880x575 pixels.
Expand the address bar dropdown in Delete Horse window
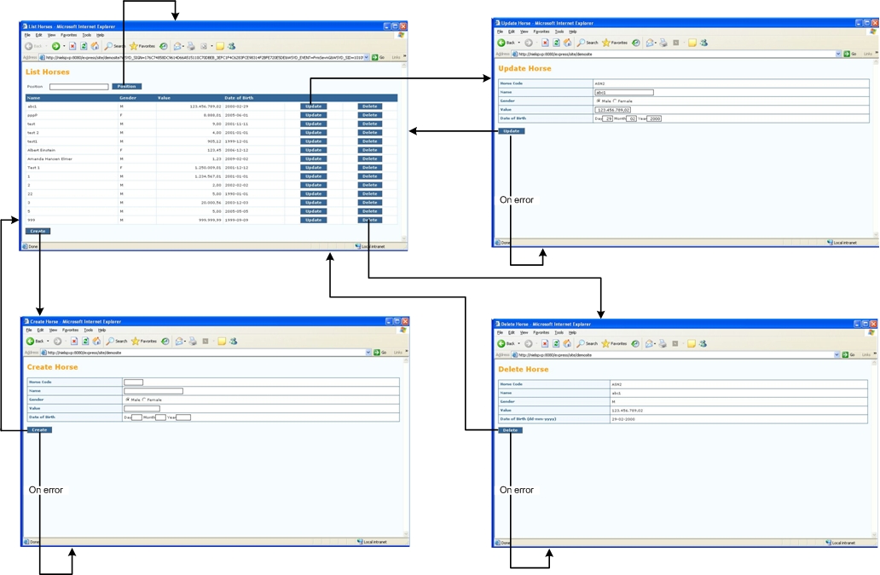coord(837,354)
